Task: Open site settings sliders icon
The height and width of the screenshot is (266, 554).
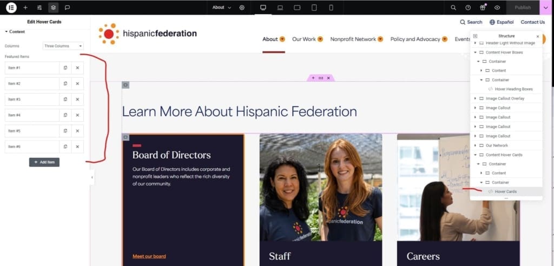Action: click(x=39, y=8)
